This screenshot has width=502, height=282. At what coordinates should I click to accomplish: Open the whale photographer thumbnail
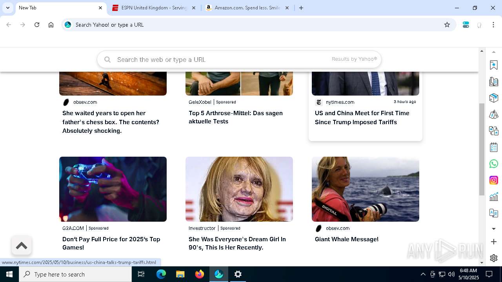[366, 189]
